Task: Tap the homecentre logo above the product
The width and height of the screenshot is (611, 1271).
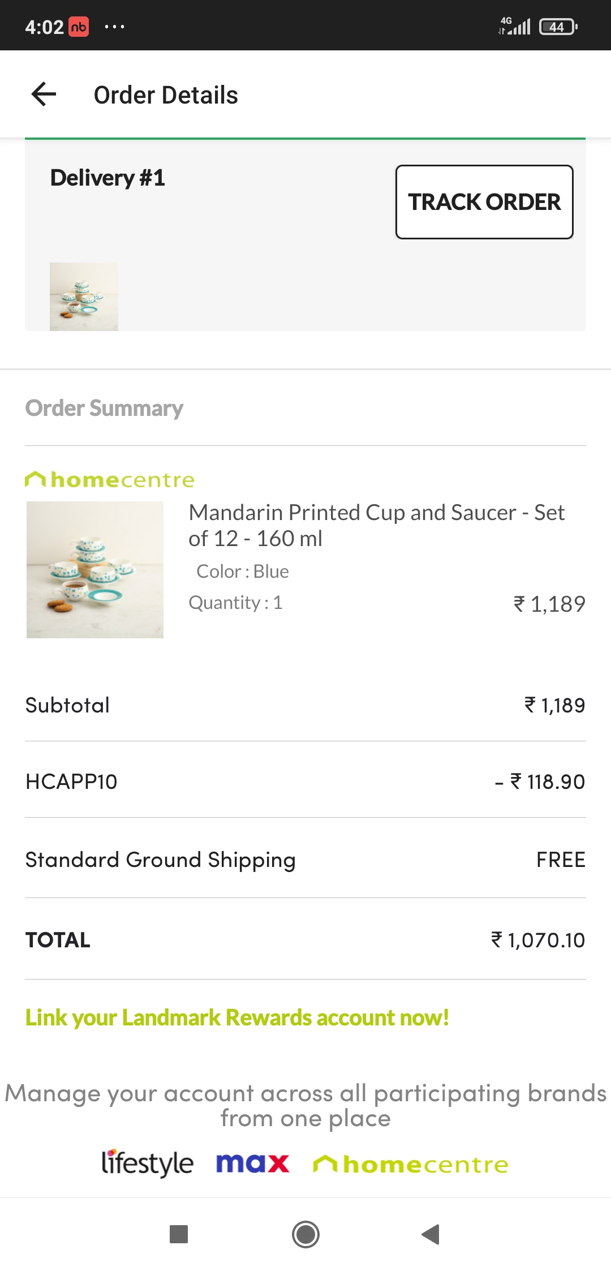Action: (x=110, y=480)
